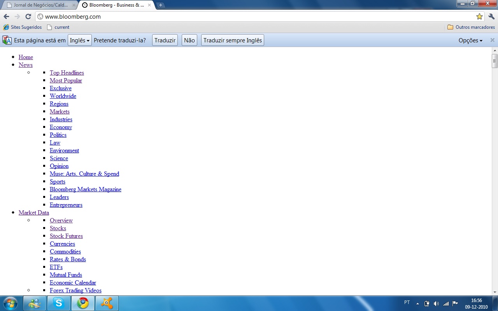Follow the Commodities link
Screen dimensions: 498x311
tap(65, 252)
